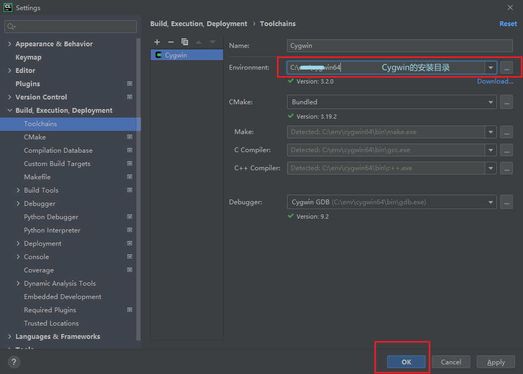Open the help question mark button
Screen dimensions: 523x374
tap(14, 362)
